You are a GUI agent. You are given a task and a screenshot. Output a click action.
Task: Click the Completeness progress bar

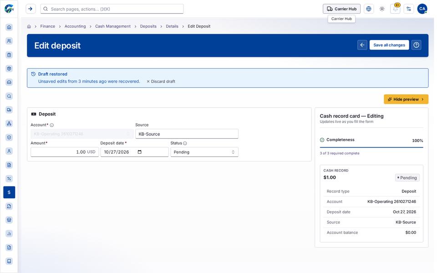tap(371, 147)
